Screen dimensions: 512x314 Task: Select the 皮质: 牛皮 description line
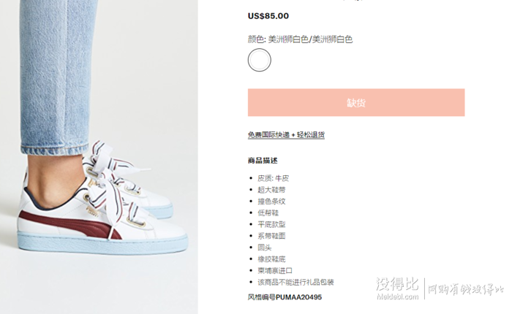coord(274,178)
